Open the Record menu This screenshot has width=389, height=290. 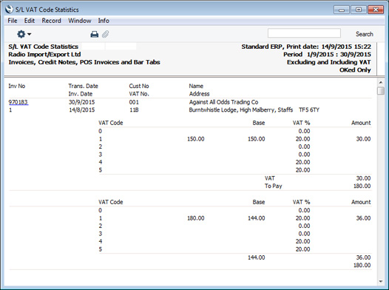[51, 21]
